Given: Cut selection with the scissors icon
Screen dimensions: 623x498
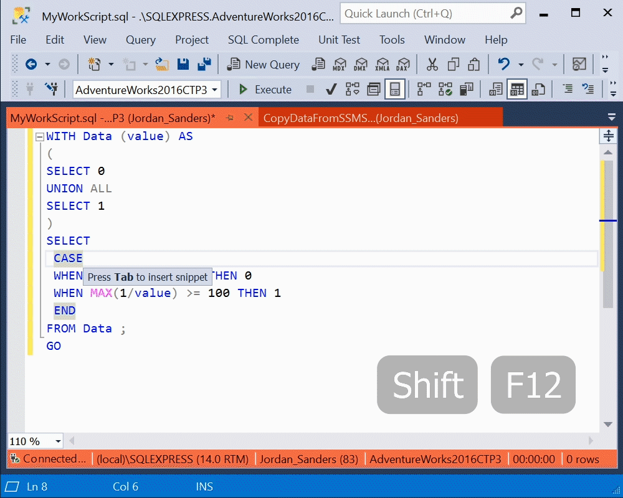Looking at the screenshot, I should click(x=432, y=64).
